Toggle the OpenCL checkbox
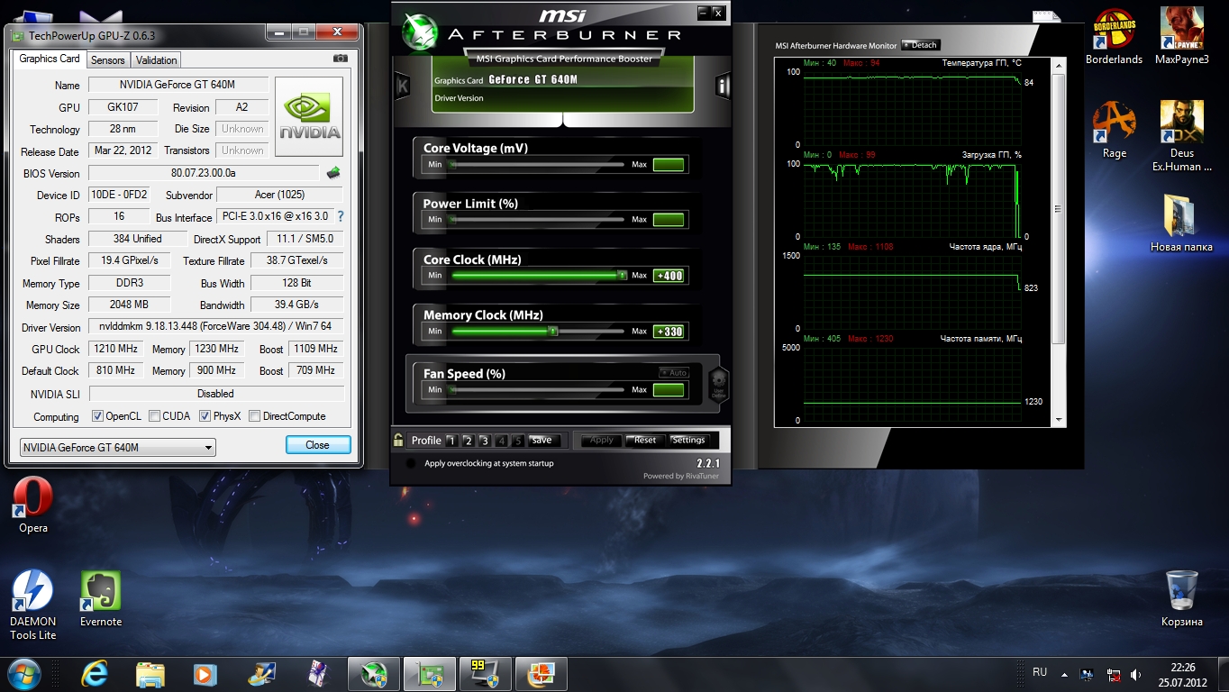Viewport: 1229px width, 692px height. pyautogui.click(x=98, y=416)
